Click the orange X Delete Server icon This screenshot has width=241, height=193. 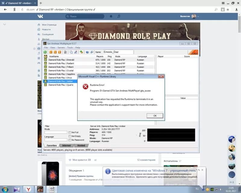tap(55, 52)
